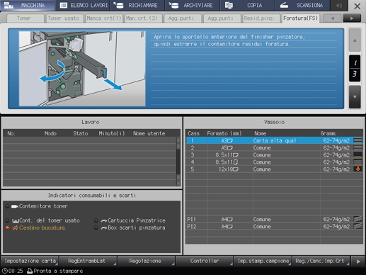The width and height of the screenshot is (366, 275).
Task: Switch to the Toner usato tab
Action: (64, 18)
